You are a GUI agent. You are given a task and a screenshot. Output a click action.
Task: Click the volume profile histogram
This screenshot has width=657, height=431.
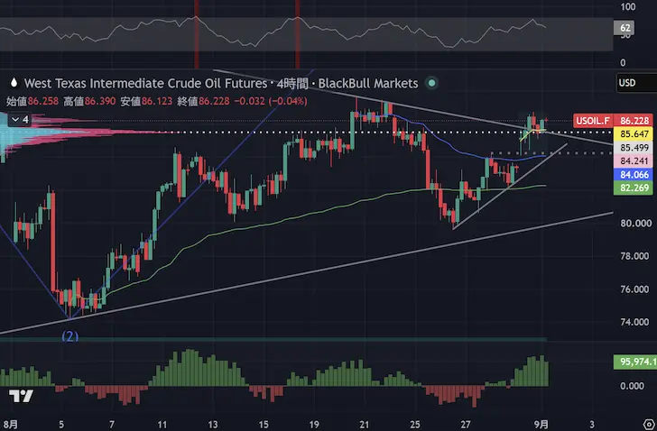63,133
